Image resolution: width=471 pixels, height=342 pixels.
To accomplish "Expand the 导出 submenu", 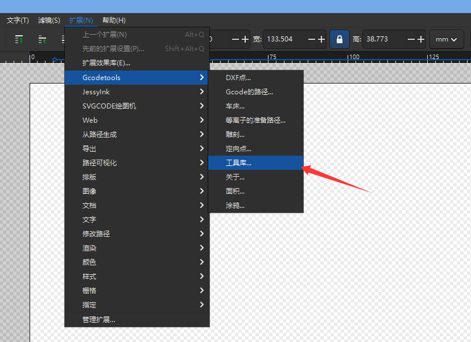I will tap(137, 149).
